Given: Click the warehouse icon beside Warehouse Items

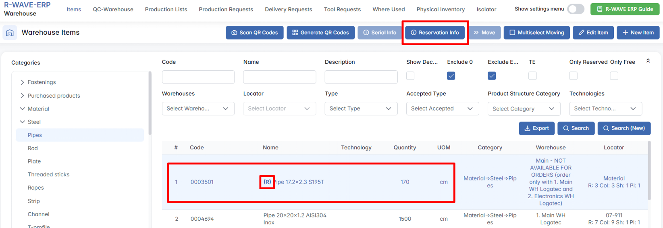Looking at the screenshot, I should pos(10,33).
